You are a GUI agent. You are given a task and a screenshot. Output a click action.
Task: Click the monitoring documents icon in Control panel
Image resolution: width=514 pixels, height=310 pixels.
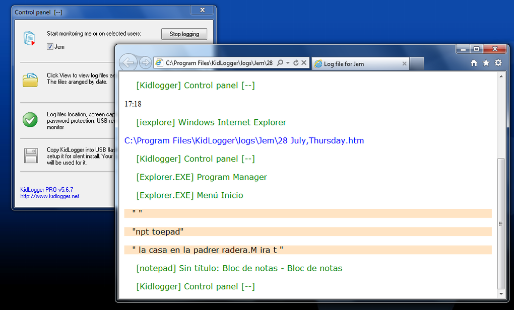click(x=29, y=38)
